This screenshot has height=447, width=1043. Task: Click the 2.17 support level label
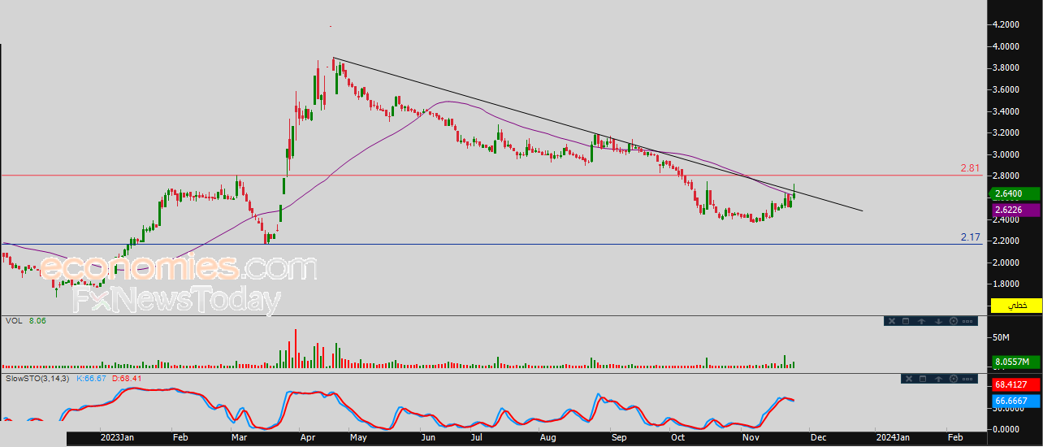pos(972,237)
